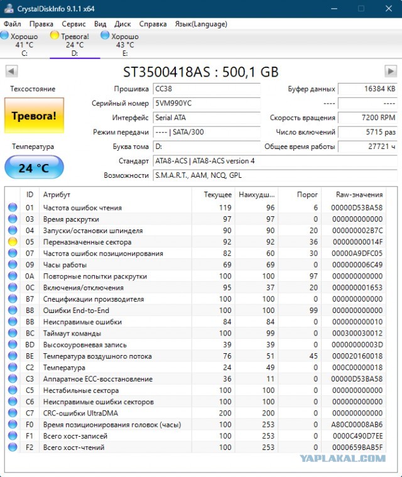Click blue status dot for Всего хост-чтений
This screenshot has width=402, height=477.
pos(13,447)
